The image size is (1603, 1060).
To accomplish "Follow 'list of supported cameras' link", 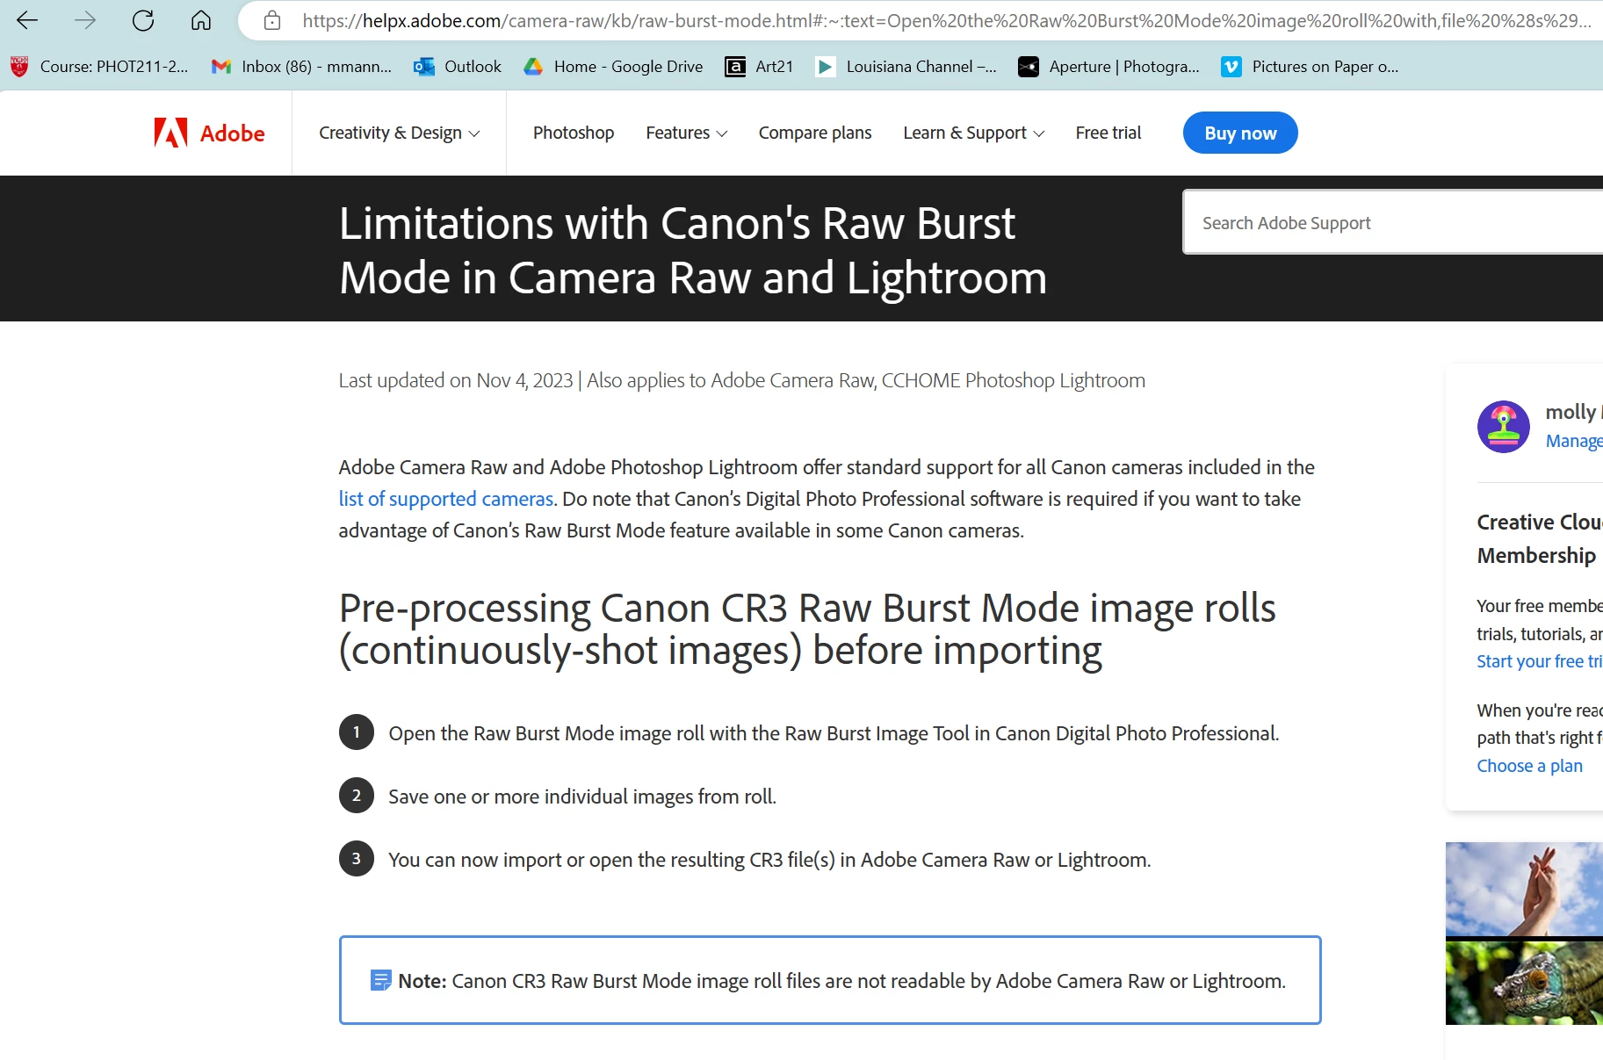I will [x=446, y=499].
